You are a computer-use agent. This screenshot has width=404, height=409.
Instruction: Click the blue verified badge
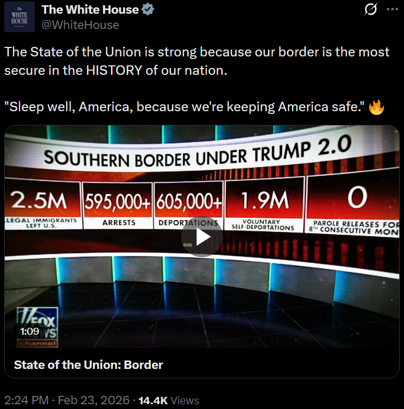click(148, 9)
